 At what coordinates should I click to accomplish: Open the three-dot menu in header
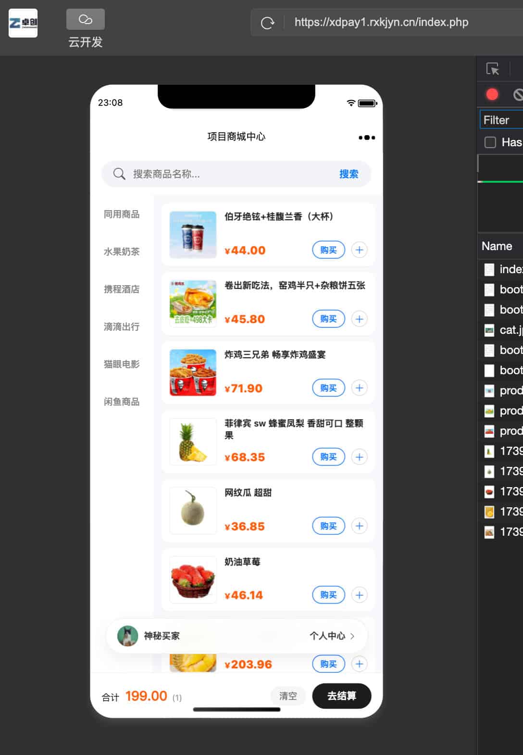(x=367, y=138)
